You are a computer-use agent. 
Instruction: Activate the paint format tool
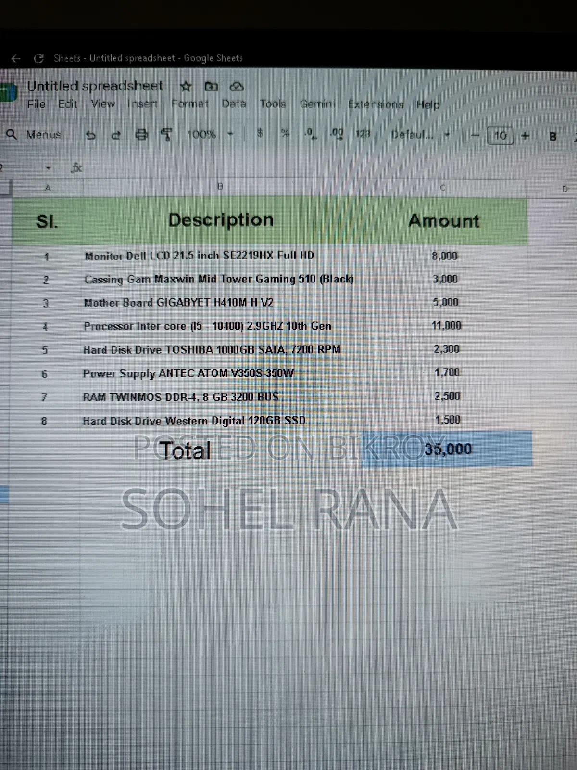click(x=166, y=135)
